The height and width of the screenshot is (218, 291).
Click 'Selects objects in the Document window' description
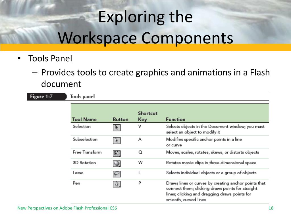click(x=215, y=129)
